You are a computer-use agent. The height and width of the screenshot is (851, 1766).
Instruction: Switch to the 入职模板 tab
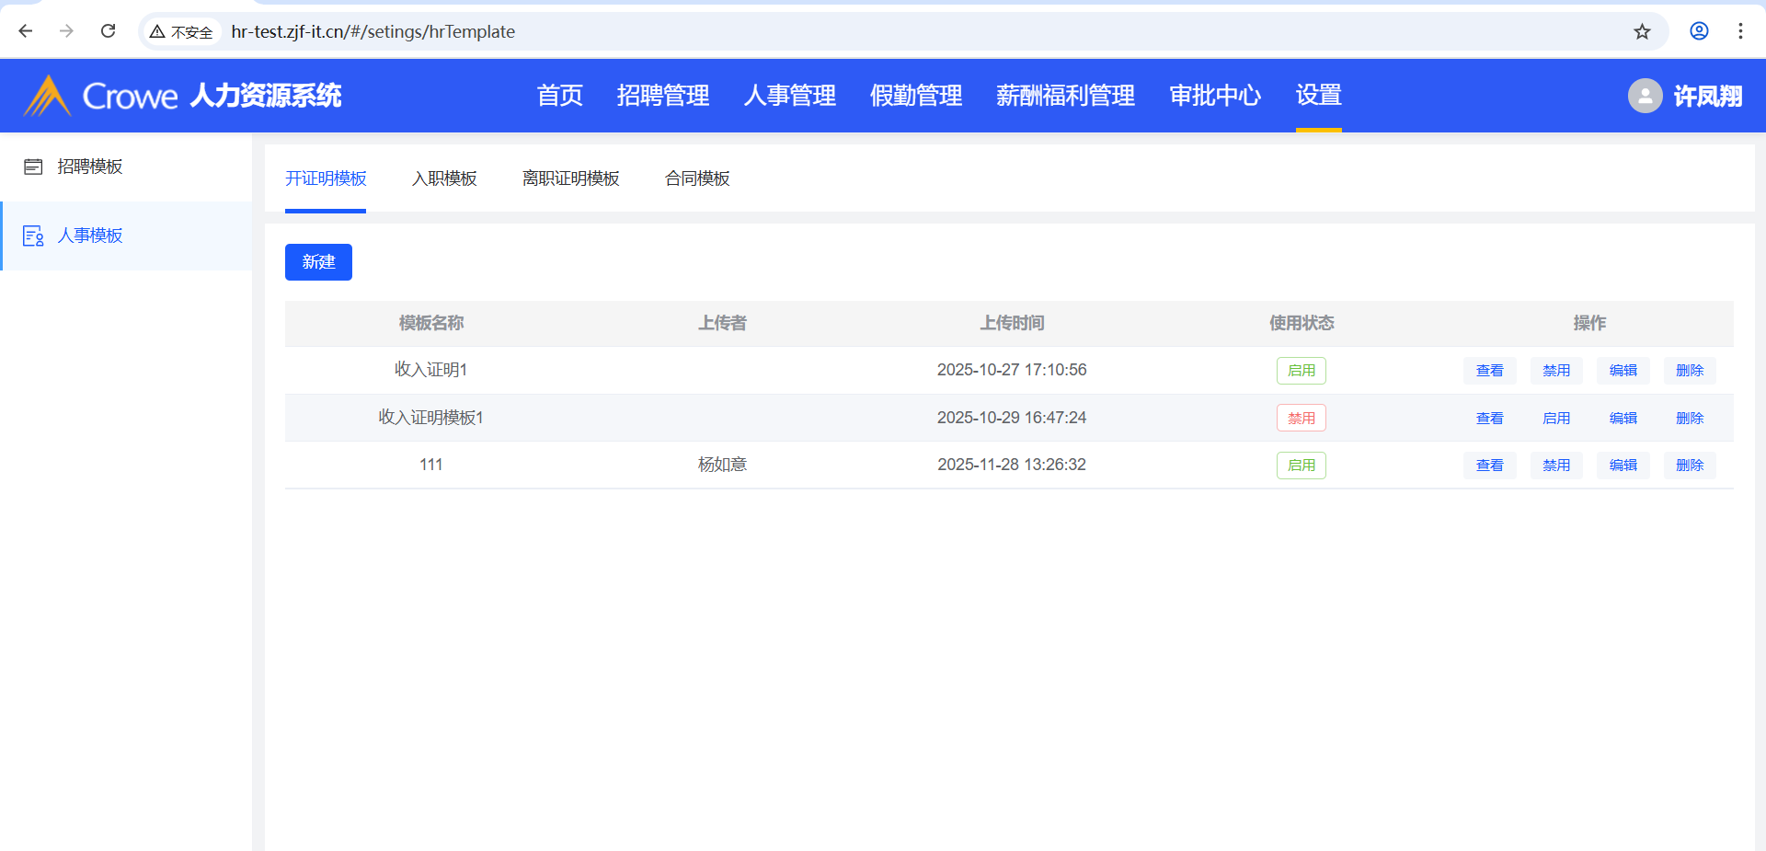444,178
